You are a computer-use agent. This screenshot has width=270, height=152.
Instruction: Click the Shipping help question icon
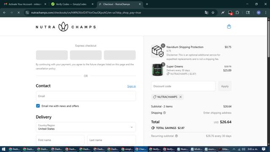164,113
